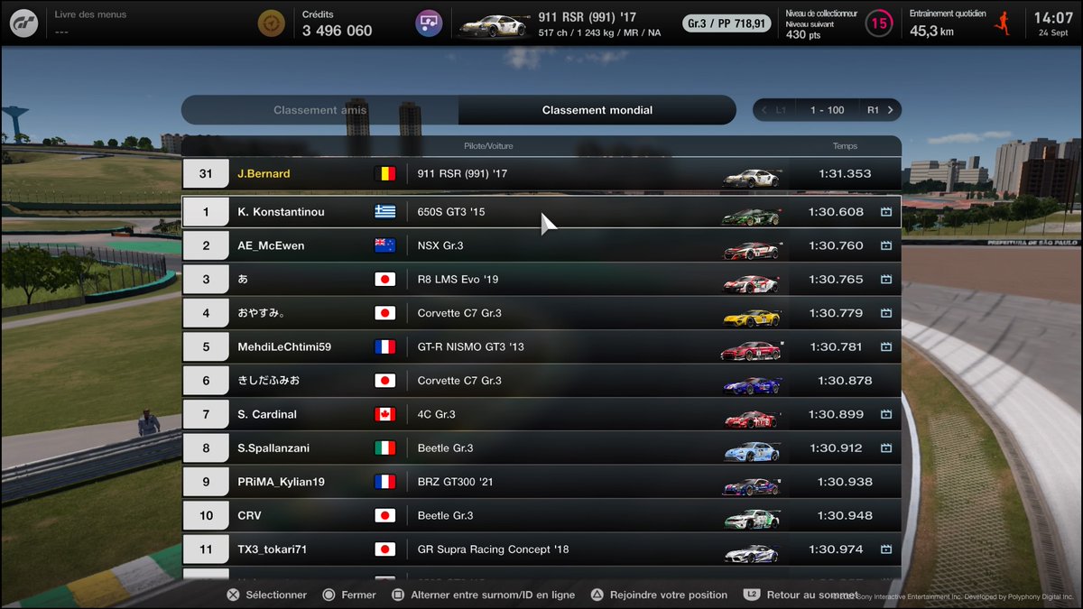Switch to Classement amis tab
The width and height of the screenshot is (1083, 609).
319,110
